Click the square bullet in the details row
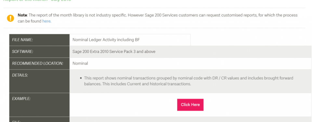312x122 pixels. click(x=81, y=78)
